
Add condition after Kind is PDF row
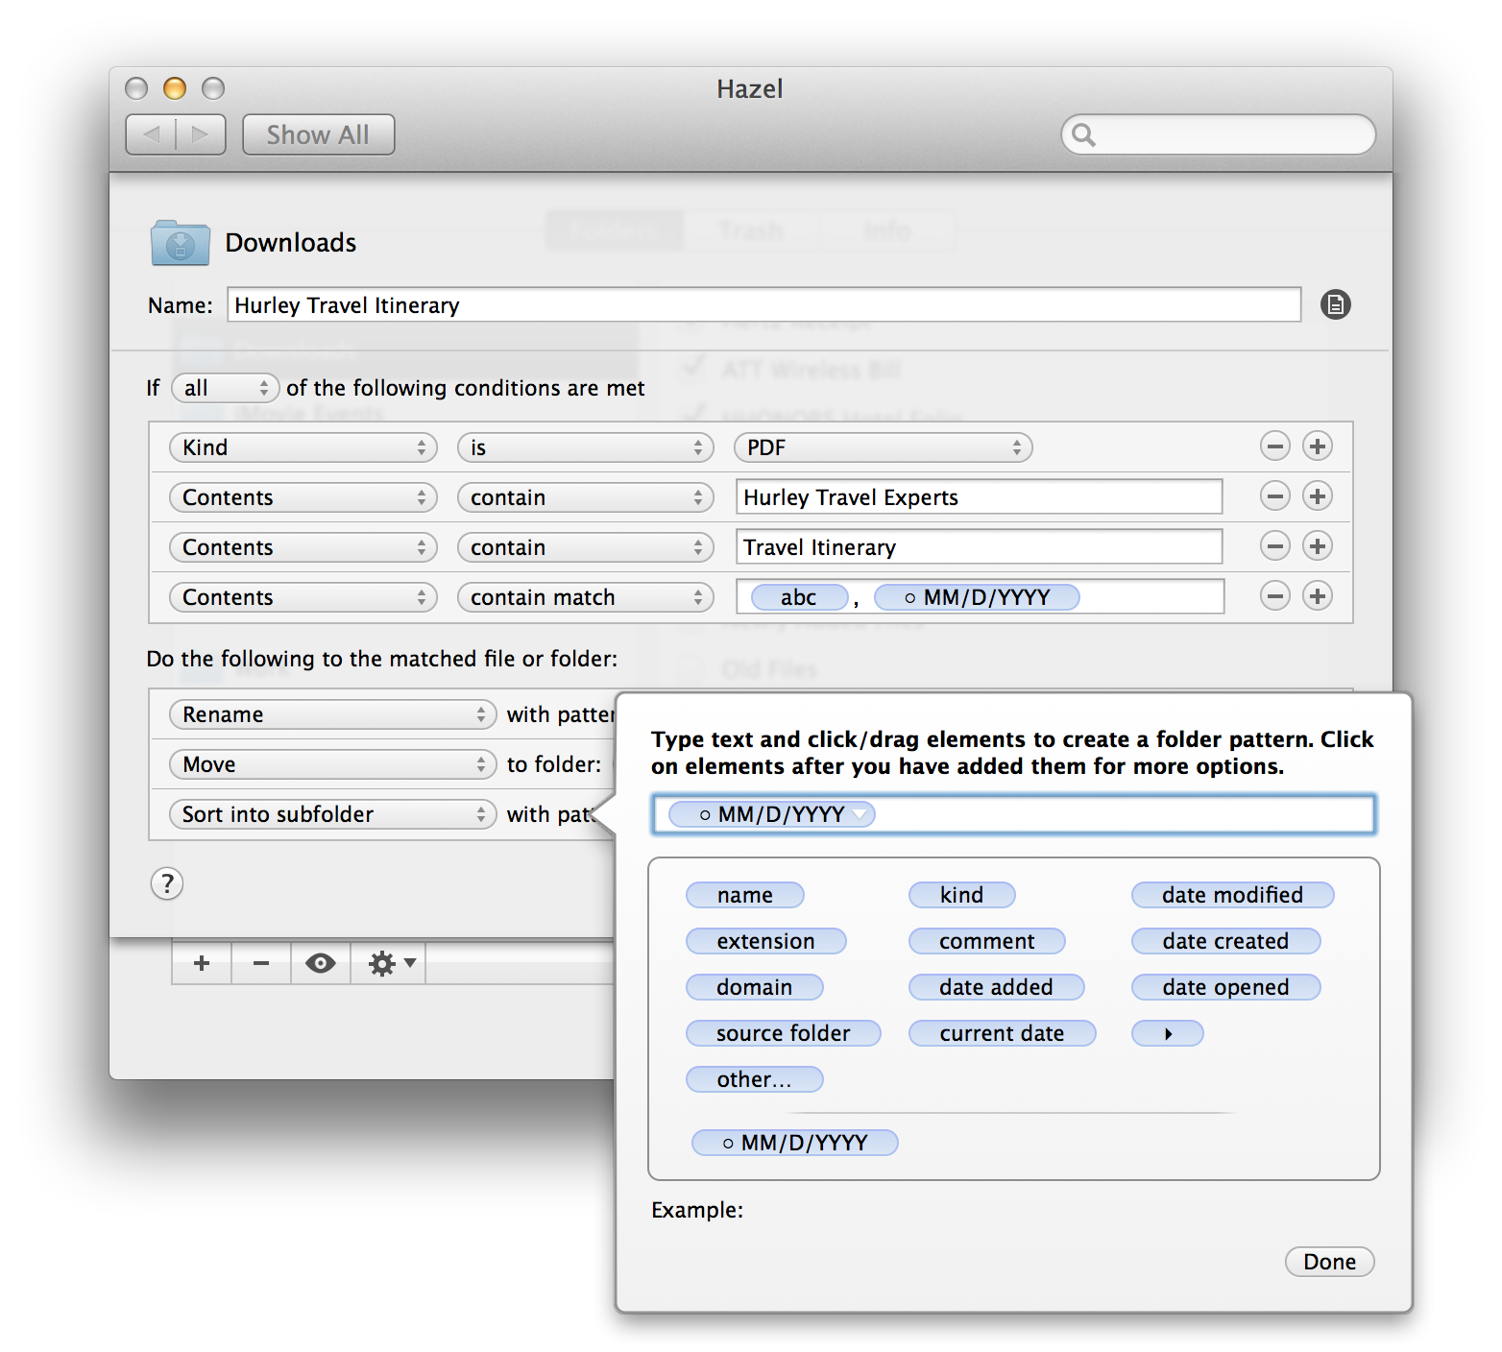(1318, 447)
